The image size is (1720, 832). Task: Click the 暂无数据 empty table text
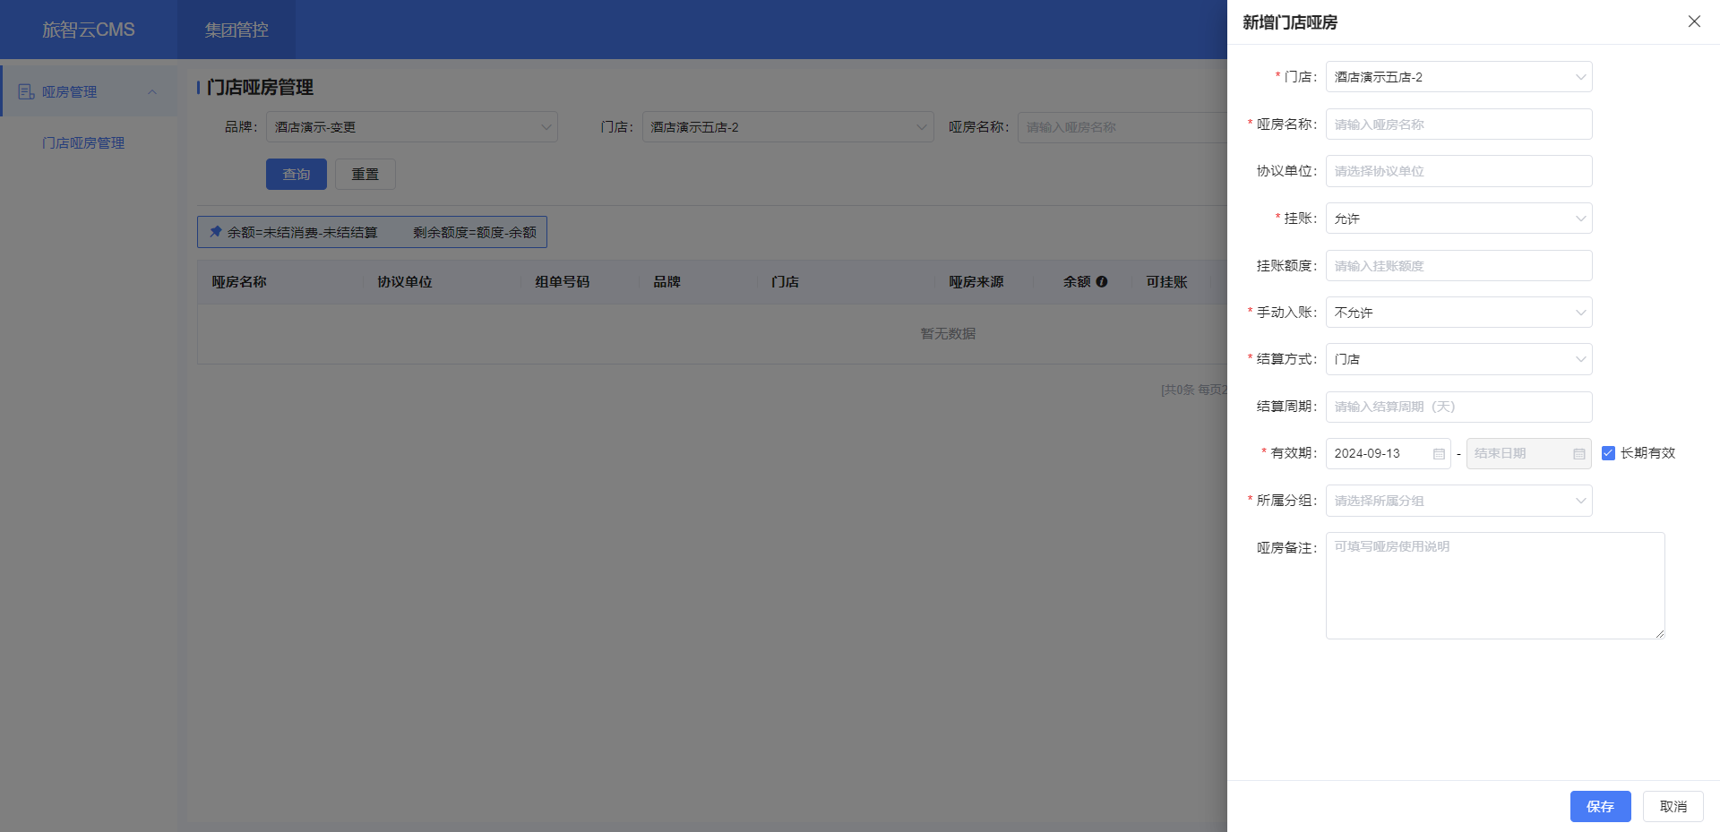[948, 333]
